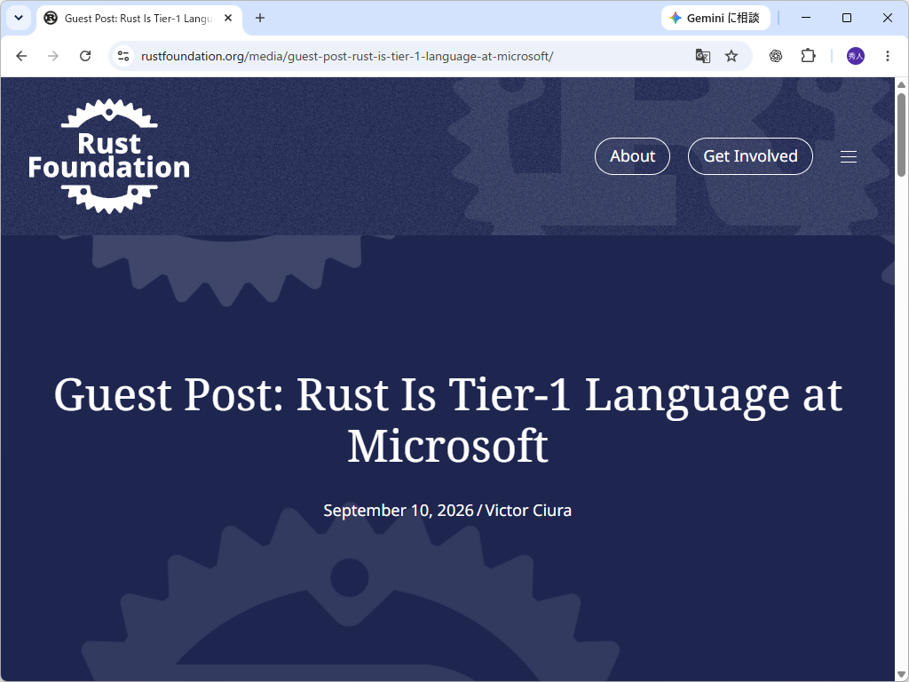
Task: Open the tab search dropdown
Action: pyautogui.click(x=19, y=18)
